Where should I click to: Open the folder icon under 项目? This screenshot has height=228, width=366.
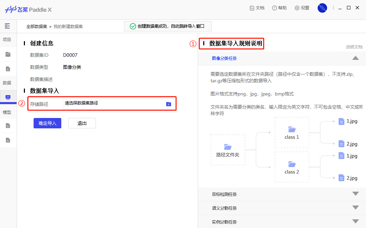tap(8, 54)
